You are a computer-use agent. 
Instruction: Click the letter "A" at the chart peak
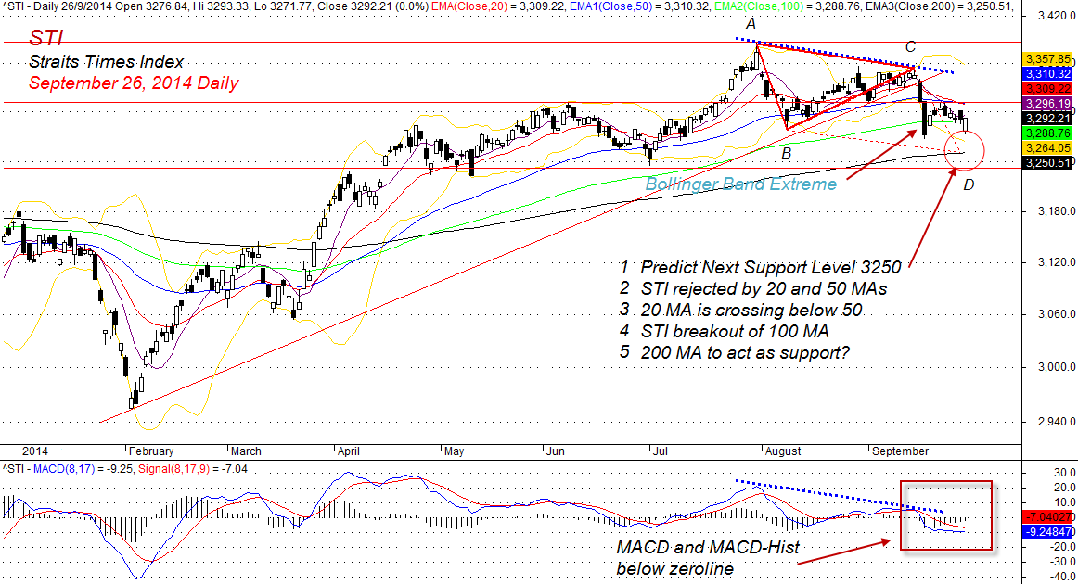click(x=751, y=24)
